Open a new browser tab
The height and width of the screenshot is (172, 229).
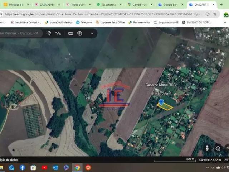click(221, 5)
